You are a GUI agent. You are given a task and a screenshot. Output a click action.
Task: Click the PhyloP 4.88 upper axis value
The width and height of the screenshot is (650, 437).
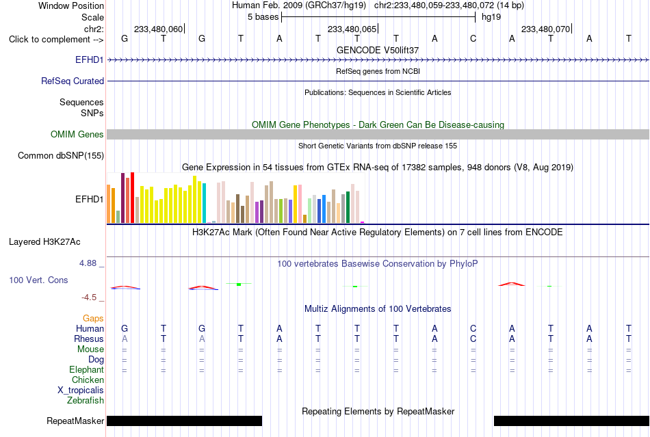click(x=88, y=263)
